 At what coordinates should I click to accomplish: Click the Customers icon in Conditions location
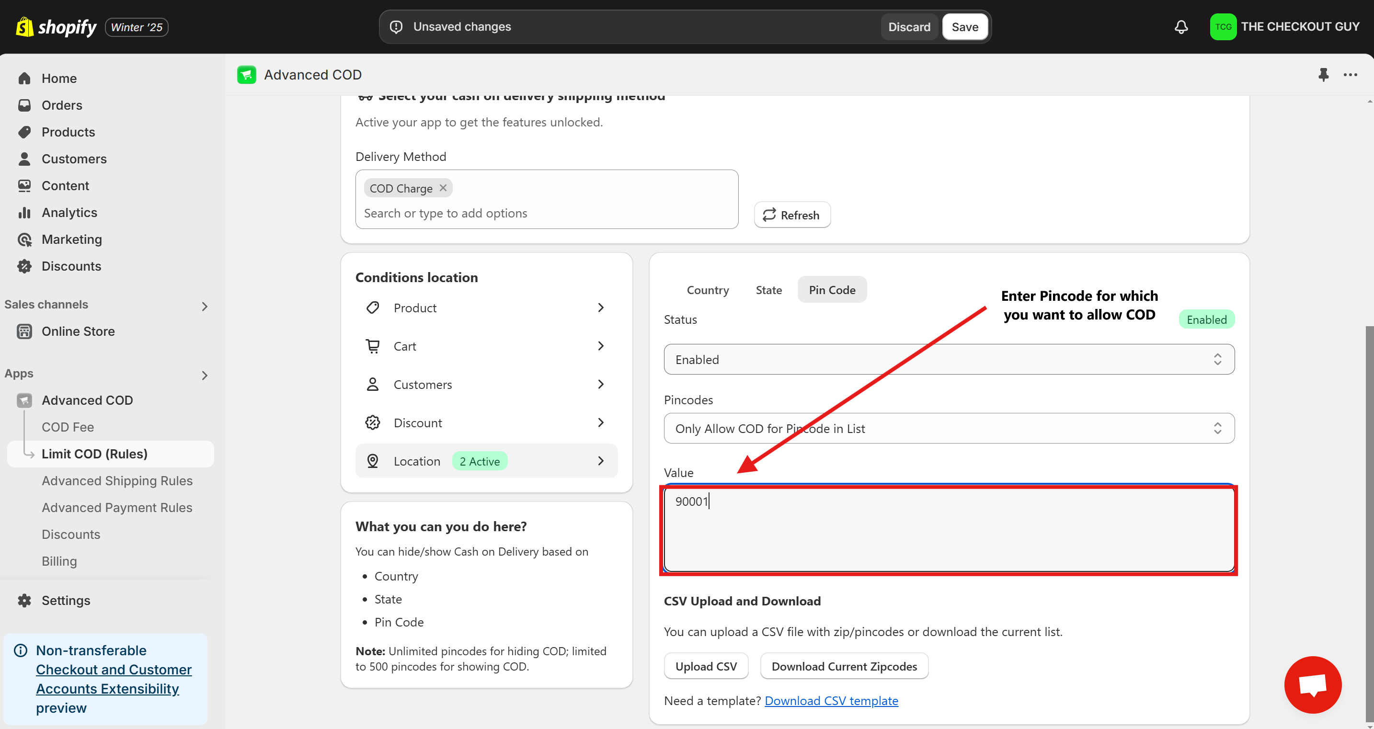pos(373,385)
